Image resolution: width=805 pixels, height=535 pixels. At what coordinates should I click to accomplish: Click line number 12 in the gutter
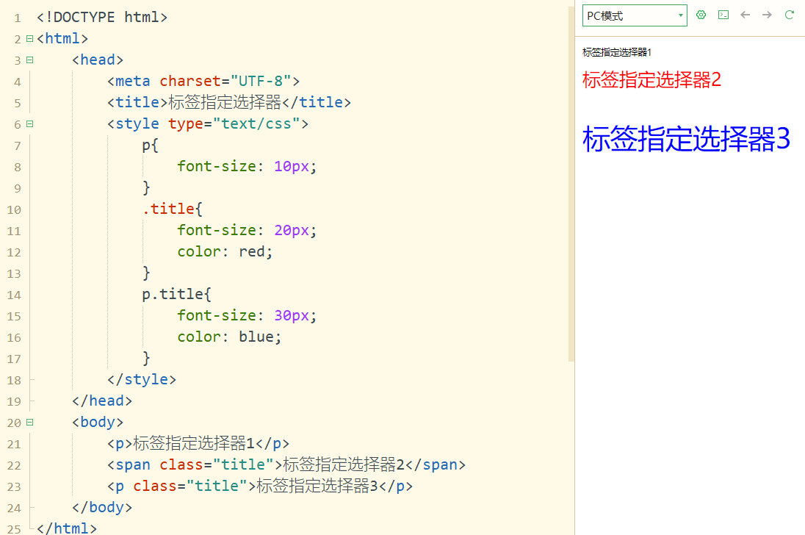(x=14, y=253)
